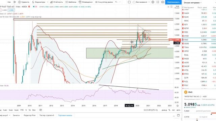This screenshot has height=121, width=216.
Task: Click the time axis settings circle icon
Action: pyautogui.click(x=178, y=106)
